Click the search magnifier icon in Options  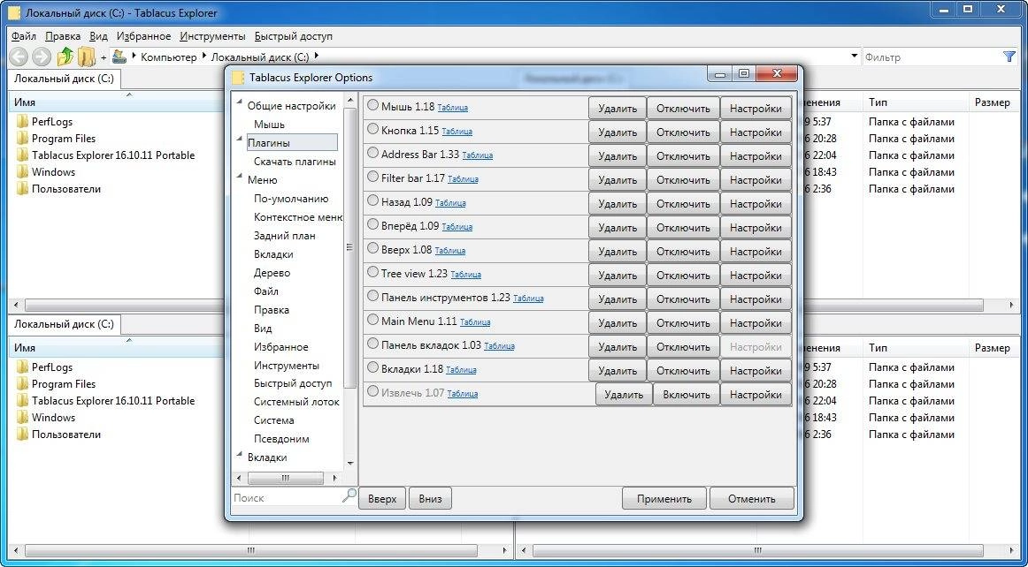click(349, 495)
